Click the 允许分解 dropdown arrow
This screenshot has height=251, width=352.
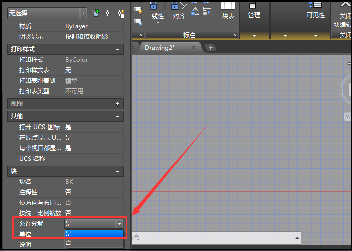[x=119, y=224]
